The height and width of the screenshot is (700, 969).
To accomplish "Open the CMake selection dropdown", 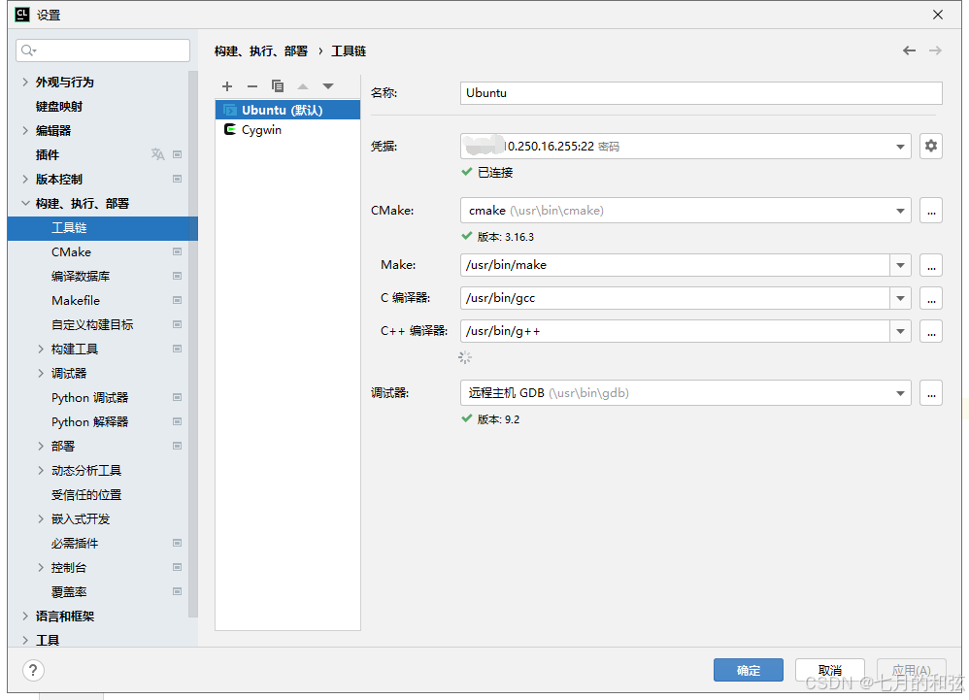I will tap(900, 211).
